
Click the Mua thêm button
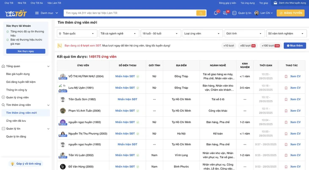pos(295,46)
